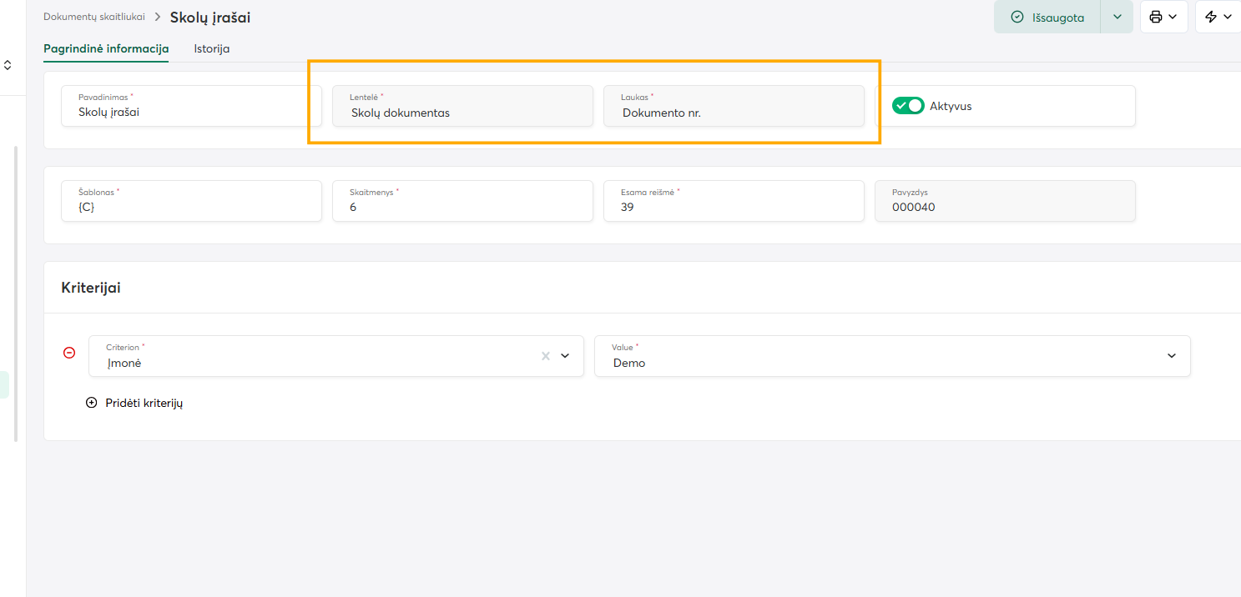
Task: Remove the Įmonė criterion with the red minus icon
Action: 69,353
